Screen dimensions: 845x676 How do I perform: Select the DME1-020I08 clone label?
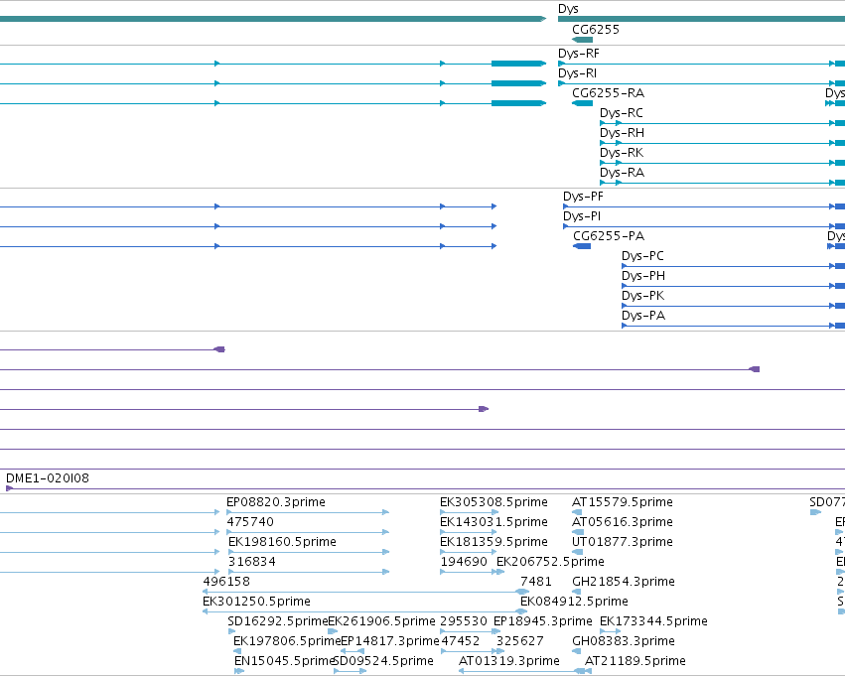(48, 478)
